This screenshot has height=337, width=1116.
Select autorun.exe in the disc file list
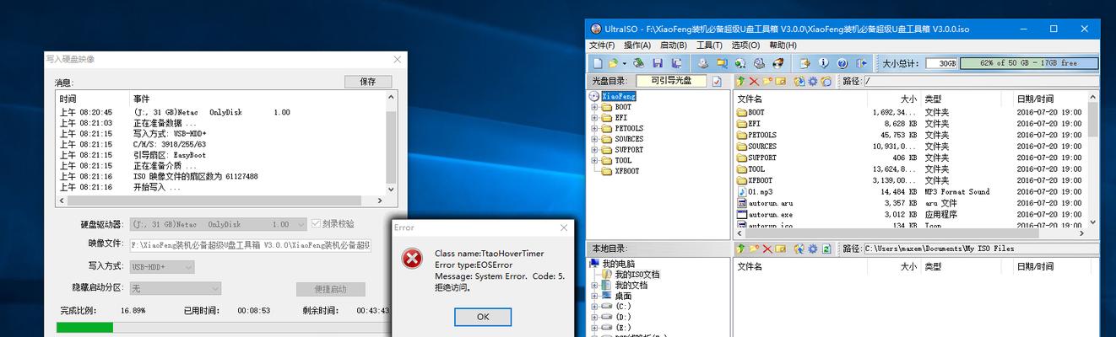(771, 215)
